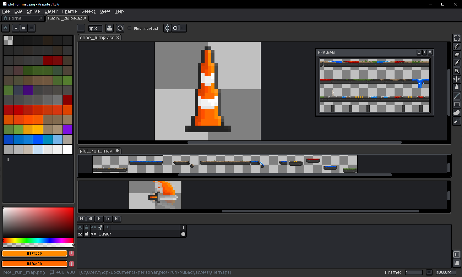Open the Sprite menu
Image resolution: width=462 pixels, height=277 pixels.
(x=33, y=11)
